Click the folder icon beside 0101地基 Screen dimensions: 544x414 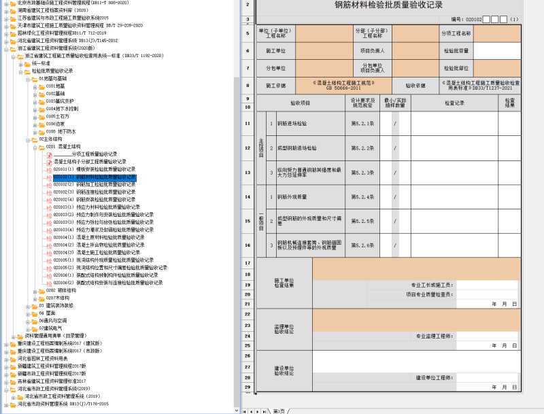click(41, 86)
